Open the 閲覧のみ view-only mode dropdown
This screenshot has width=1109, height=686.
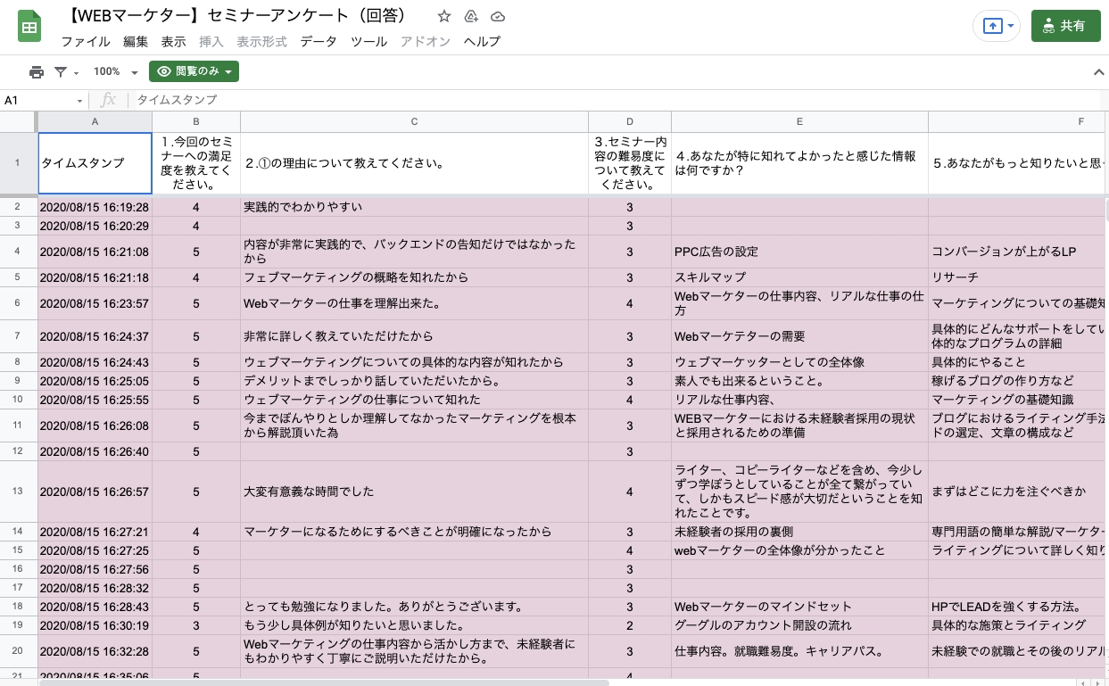(x=194, y=72)
